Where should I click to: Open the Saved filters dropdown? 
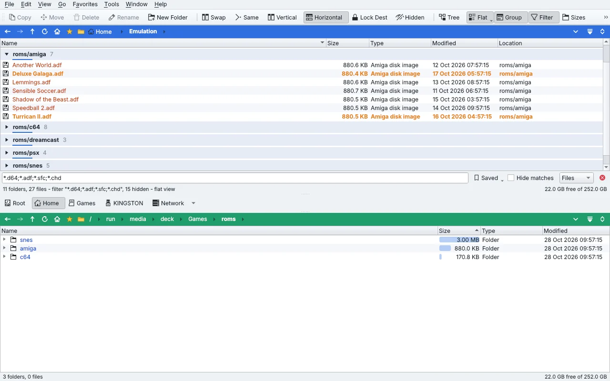pos(488,178)
